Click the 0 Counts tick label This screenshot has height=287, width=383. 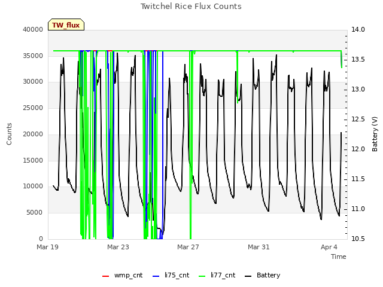(x=41, y=239)
